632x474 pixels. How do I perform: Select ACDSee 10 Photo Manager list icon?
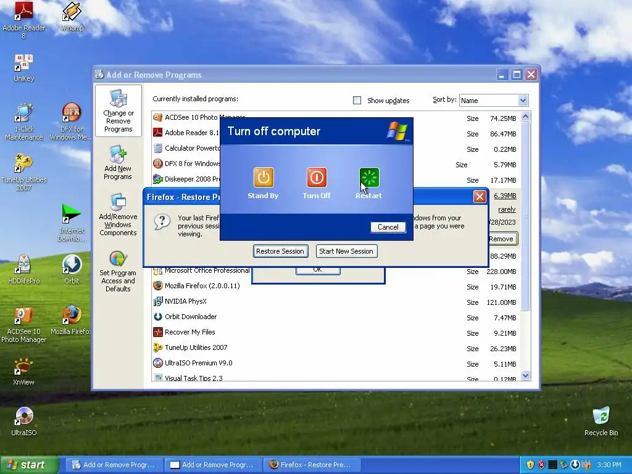[x=157, y=117]
